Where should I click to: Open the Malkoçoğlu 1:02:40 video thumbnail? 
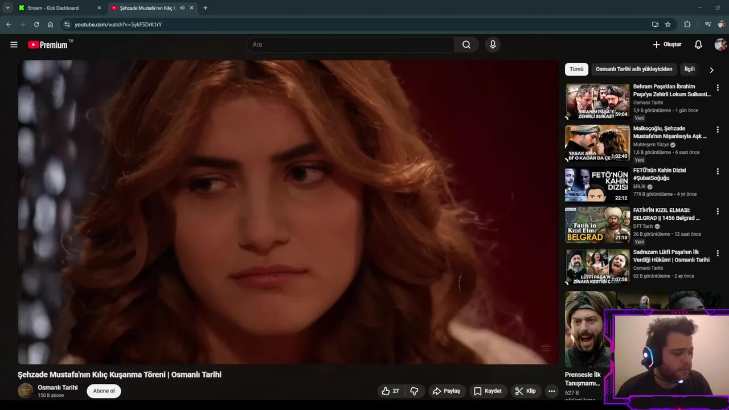coord(597,143)
